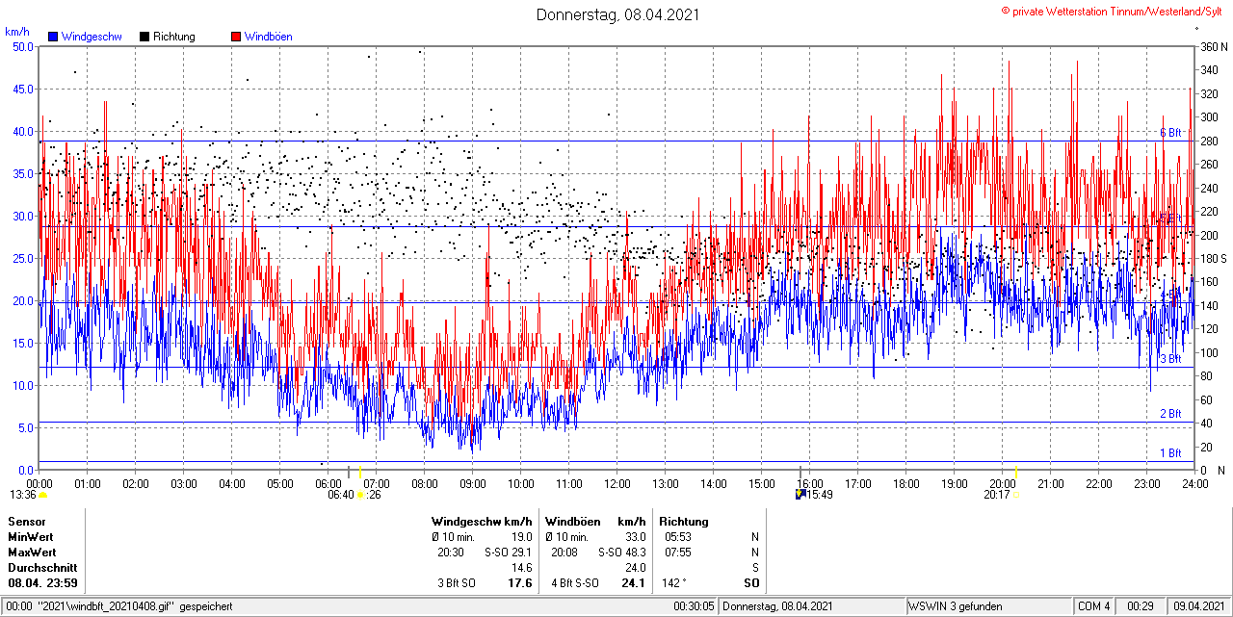Click the black Richtung legend swatch
Image resolution: width=1233 pixels, height=617 pixels.
144,37
